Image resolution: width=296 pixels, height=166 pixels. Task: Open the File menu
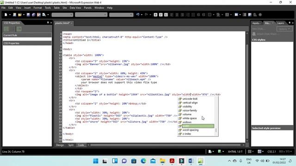[3, 8]
